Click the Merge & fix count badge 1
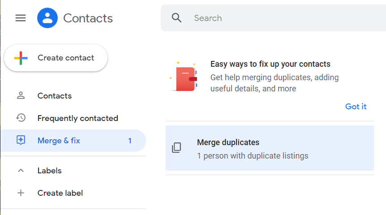This screenshot has width=386, height=215. click(130, 141)
